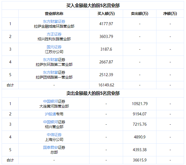The height and width of the screenshot is (165, 186).
Task: Open 东方财富证券 link in buy row 1
Action: tap(54, 21)
